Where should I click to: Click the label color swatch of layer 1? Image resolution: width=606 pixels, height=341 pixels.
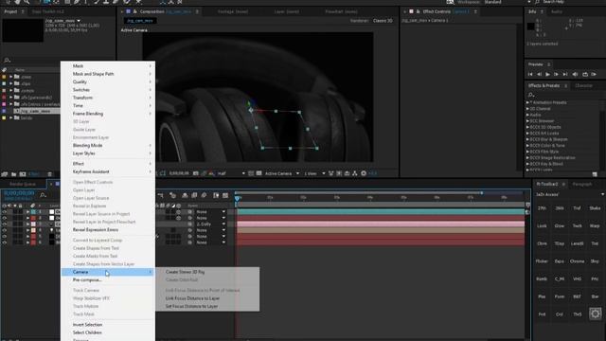tap(34, 212)
